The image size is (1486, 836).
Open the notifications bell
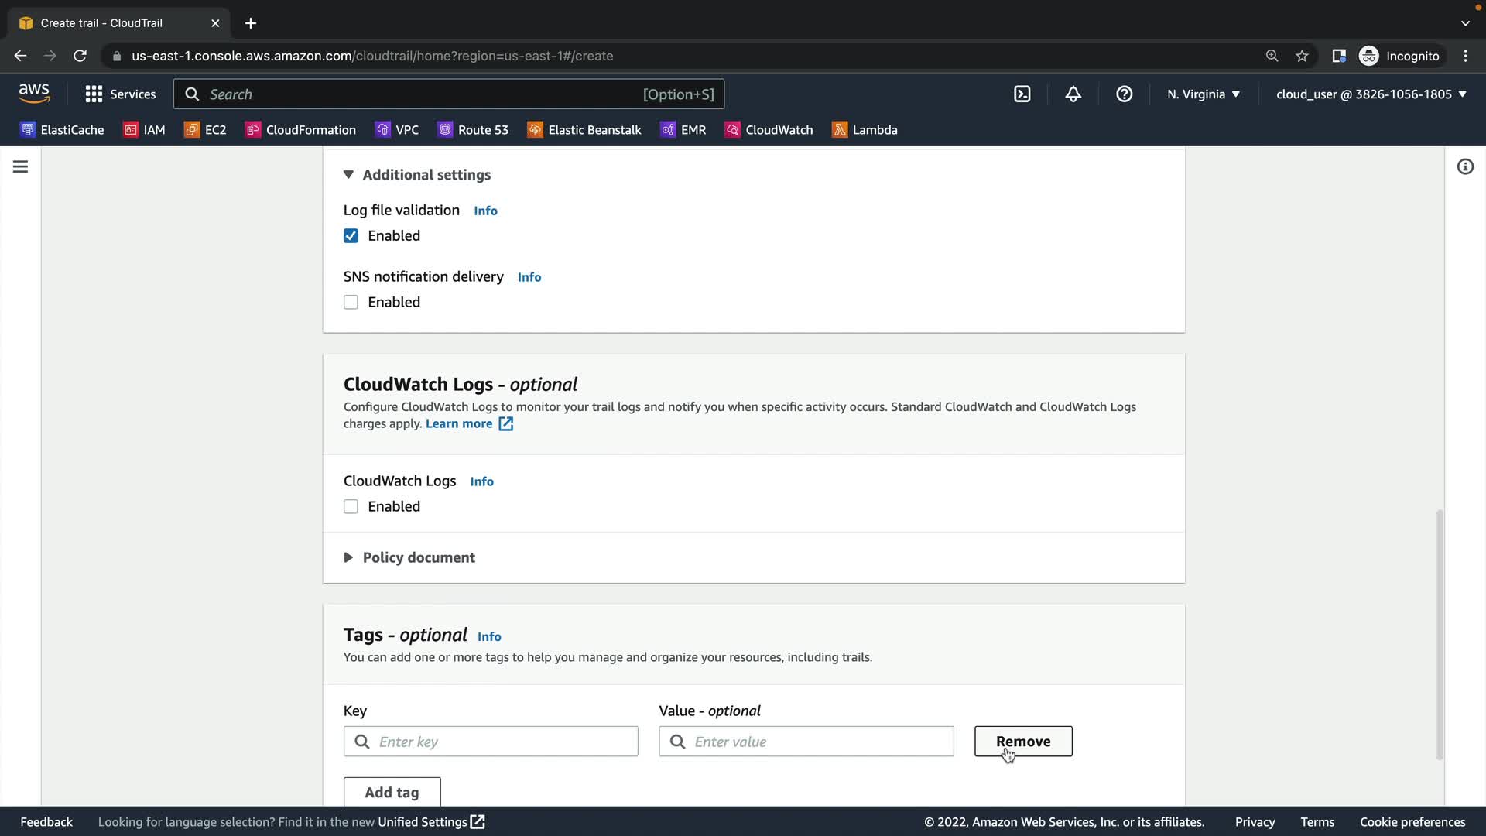pyautogui.click(x=1073, y=94)
